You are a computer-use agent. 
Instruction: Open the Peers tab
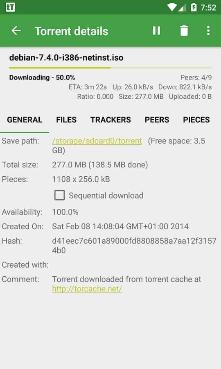pyautogui.click(x=157, y=120)
